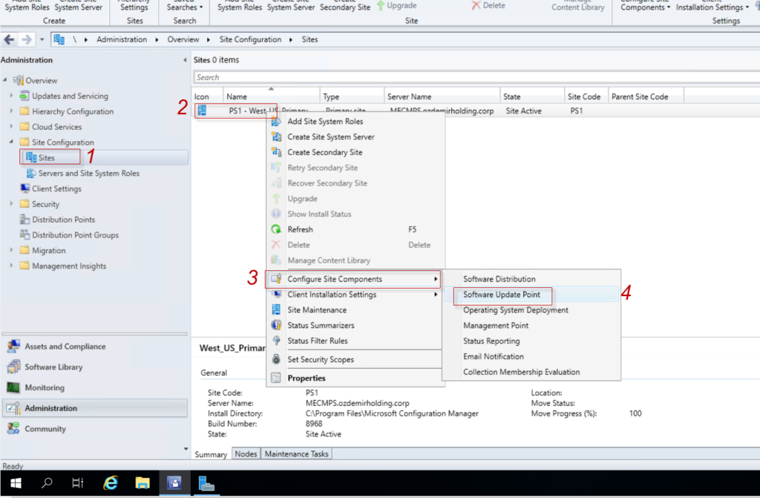Open Configure Site Components submenu
Image resolution: width=760 pixels, height=498 pixels.
point(353,279)
